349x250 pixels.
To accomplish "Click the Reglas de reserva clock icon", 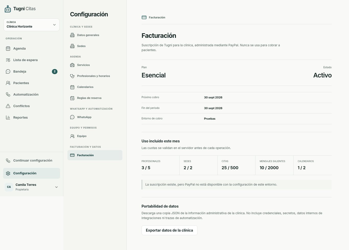I will (72, 98).
